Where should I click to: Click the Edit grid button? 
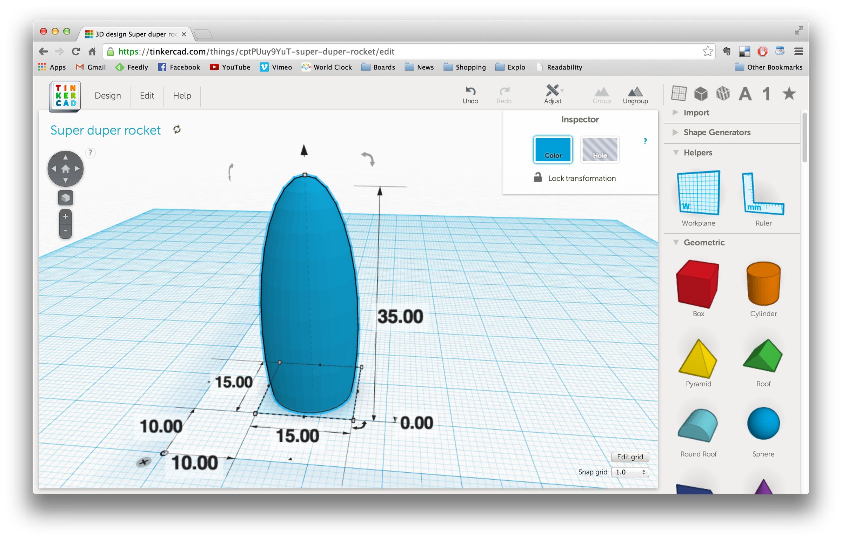(630, 457)
